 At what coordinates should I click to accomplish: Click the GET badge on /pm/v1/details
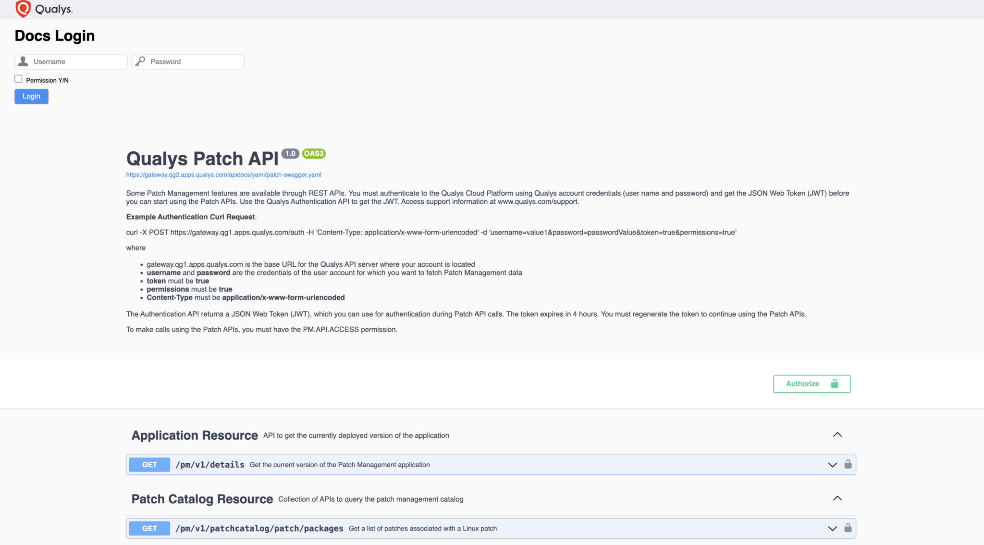[x=149, y=464]
